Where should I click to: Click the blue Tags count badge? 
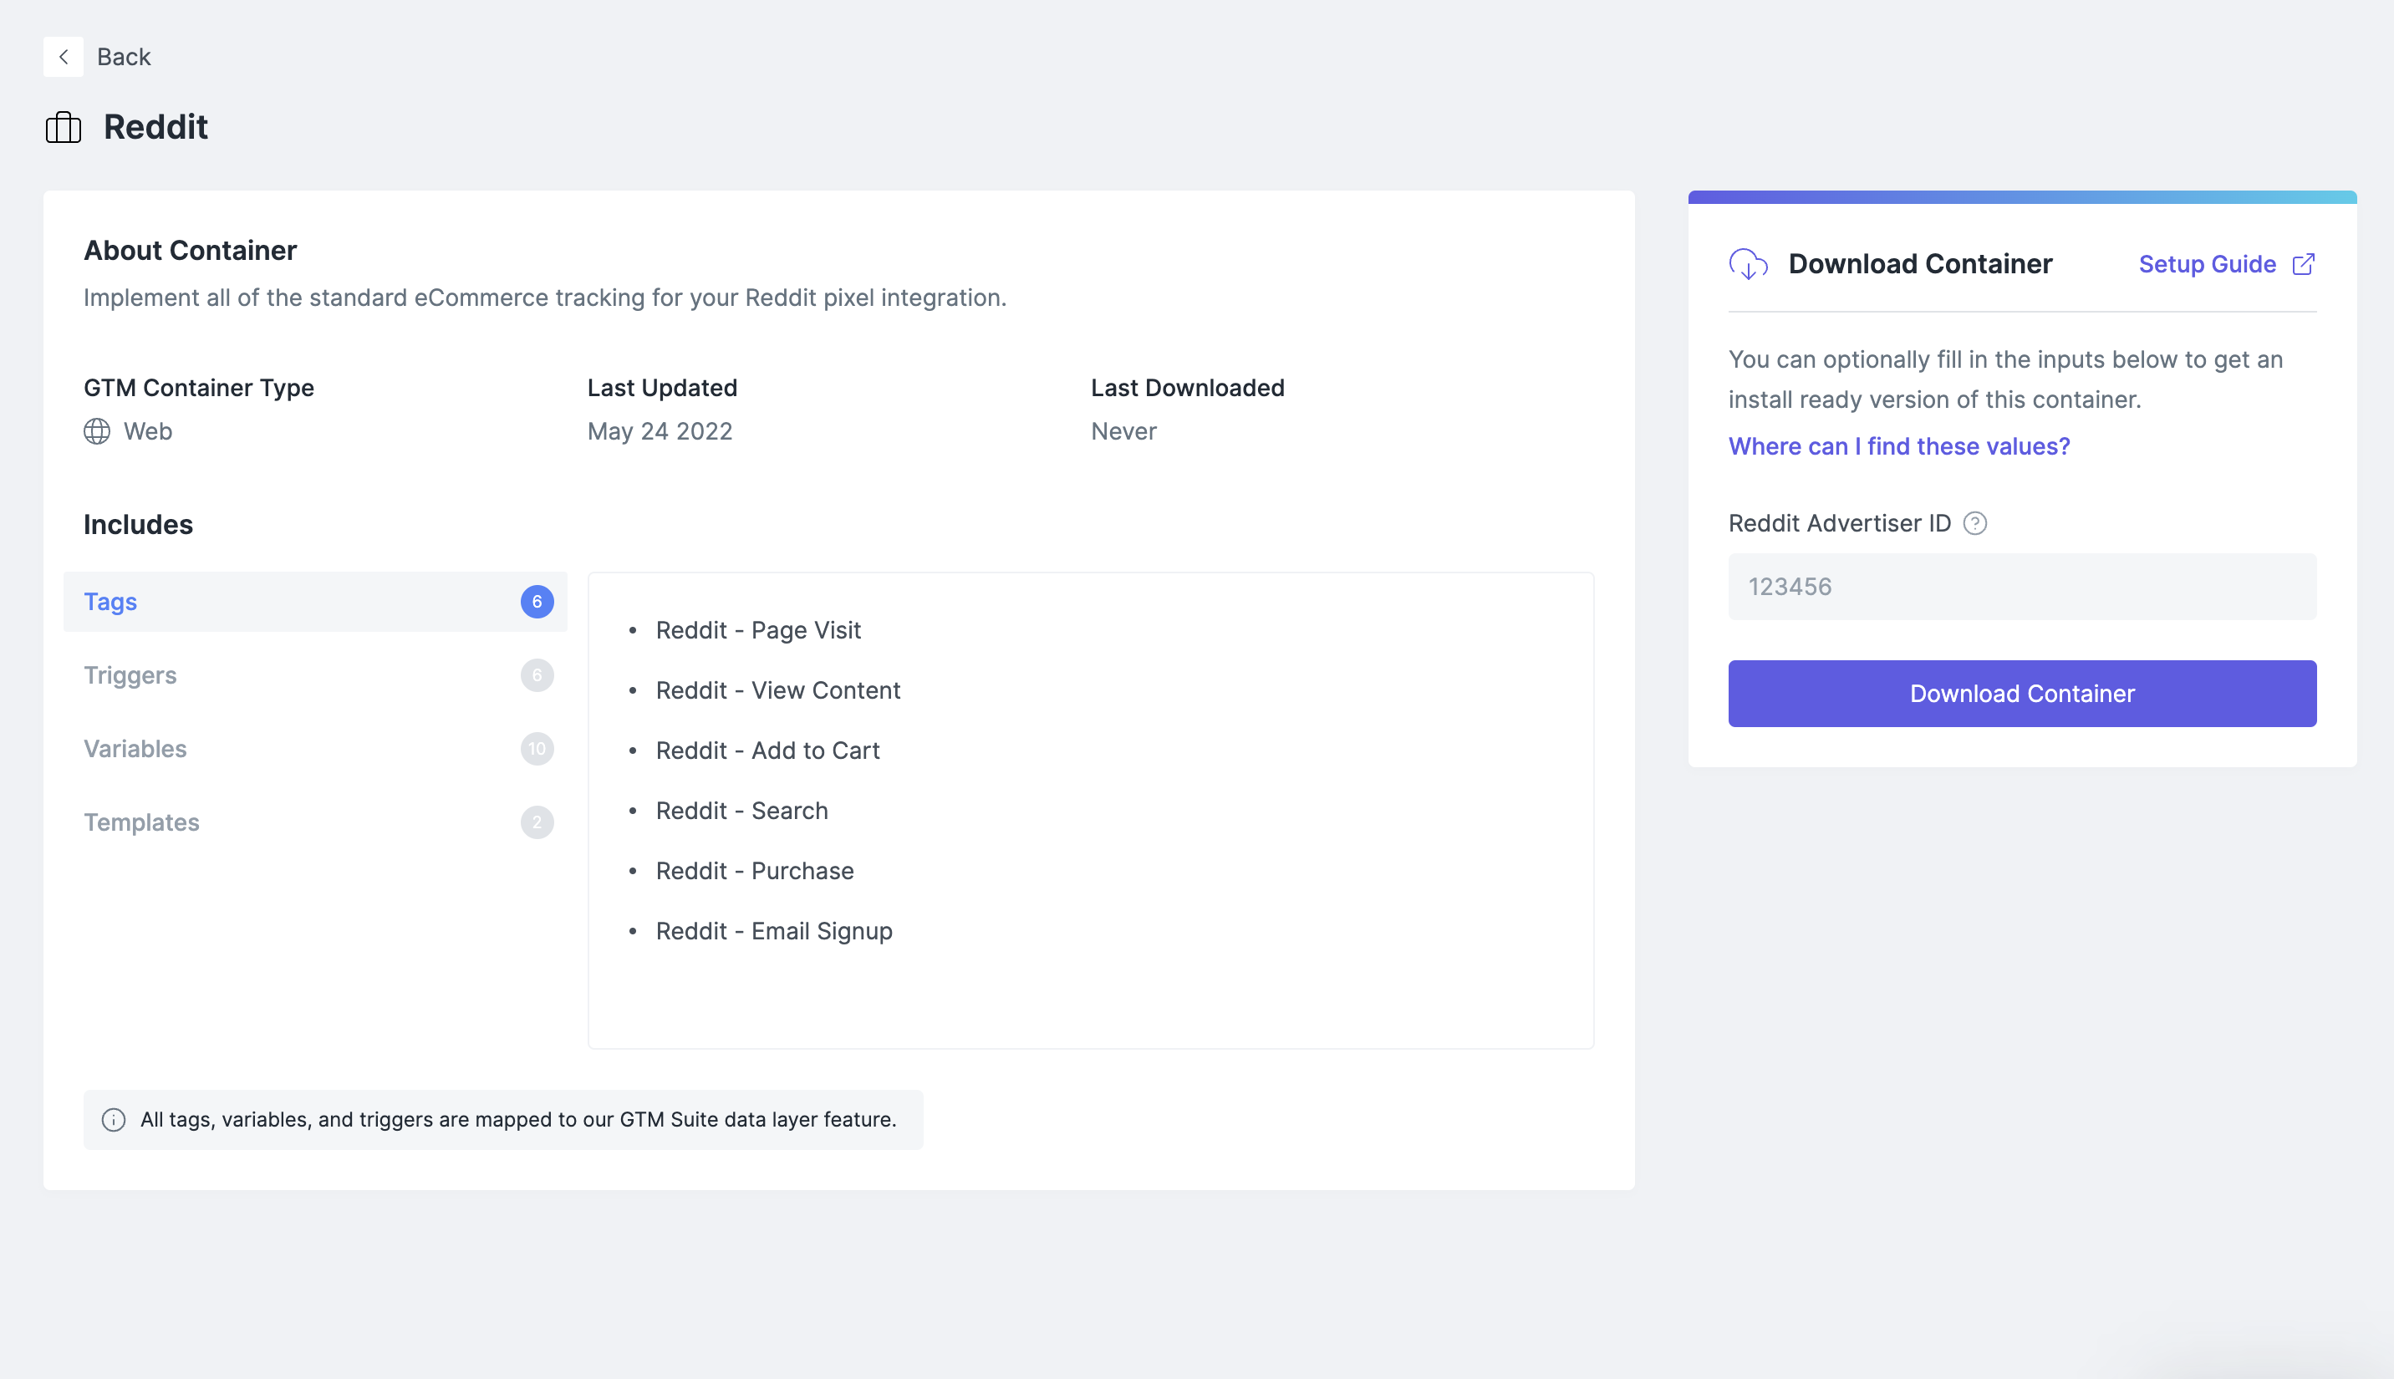click(537, 603)
